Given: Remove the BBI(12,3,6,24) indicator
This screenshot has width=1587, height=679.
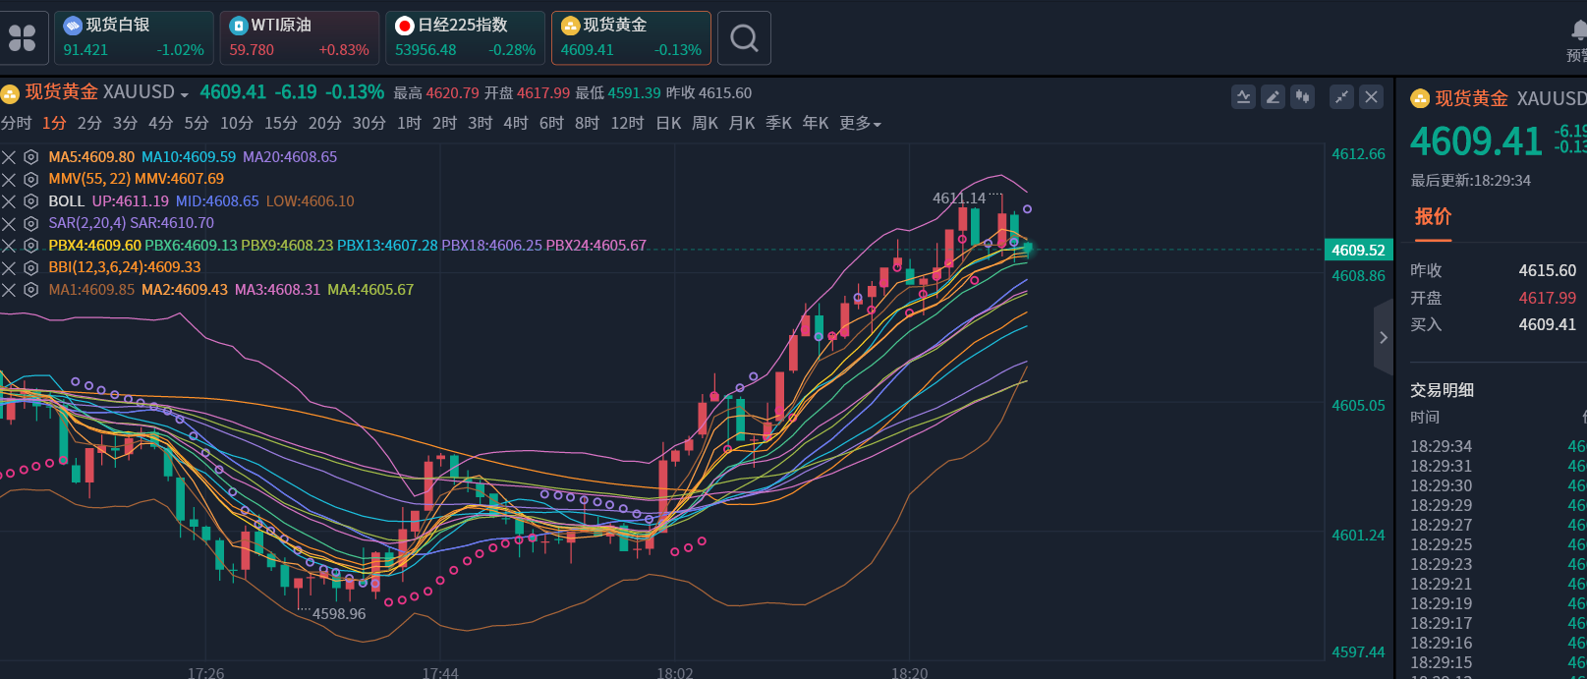Looking at the screenshot, I should point(9,267).
